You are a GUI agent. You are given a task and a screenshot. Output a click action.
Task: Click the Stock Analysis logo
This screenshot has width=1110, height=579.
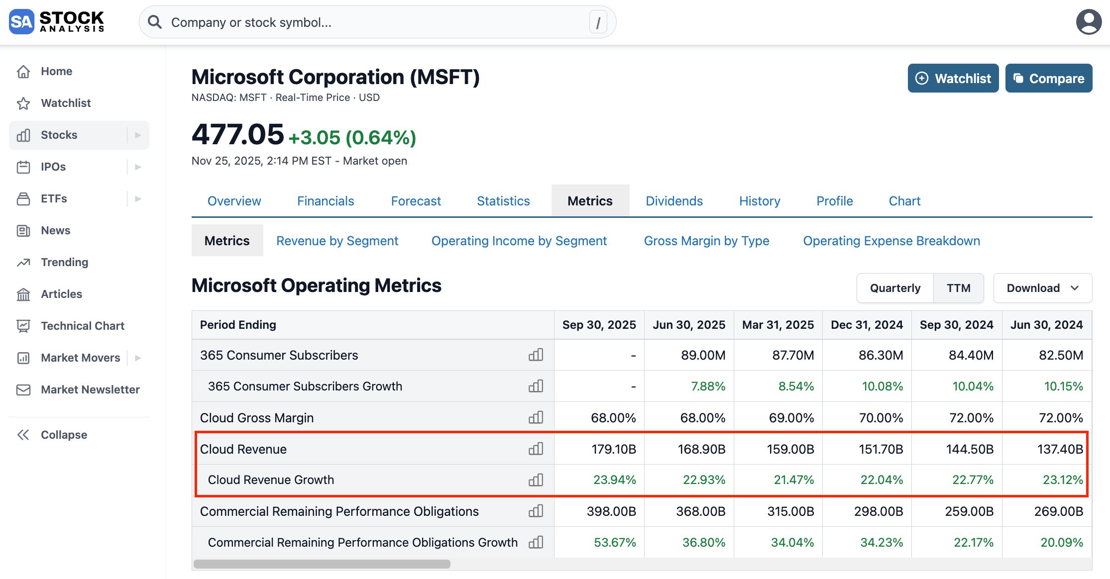56,21
